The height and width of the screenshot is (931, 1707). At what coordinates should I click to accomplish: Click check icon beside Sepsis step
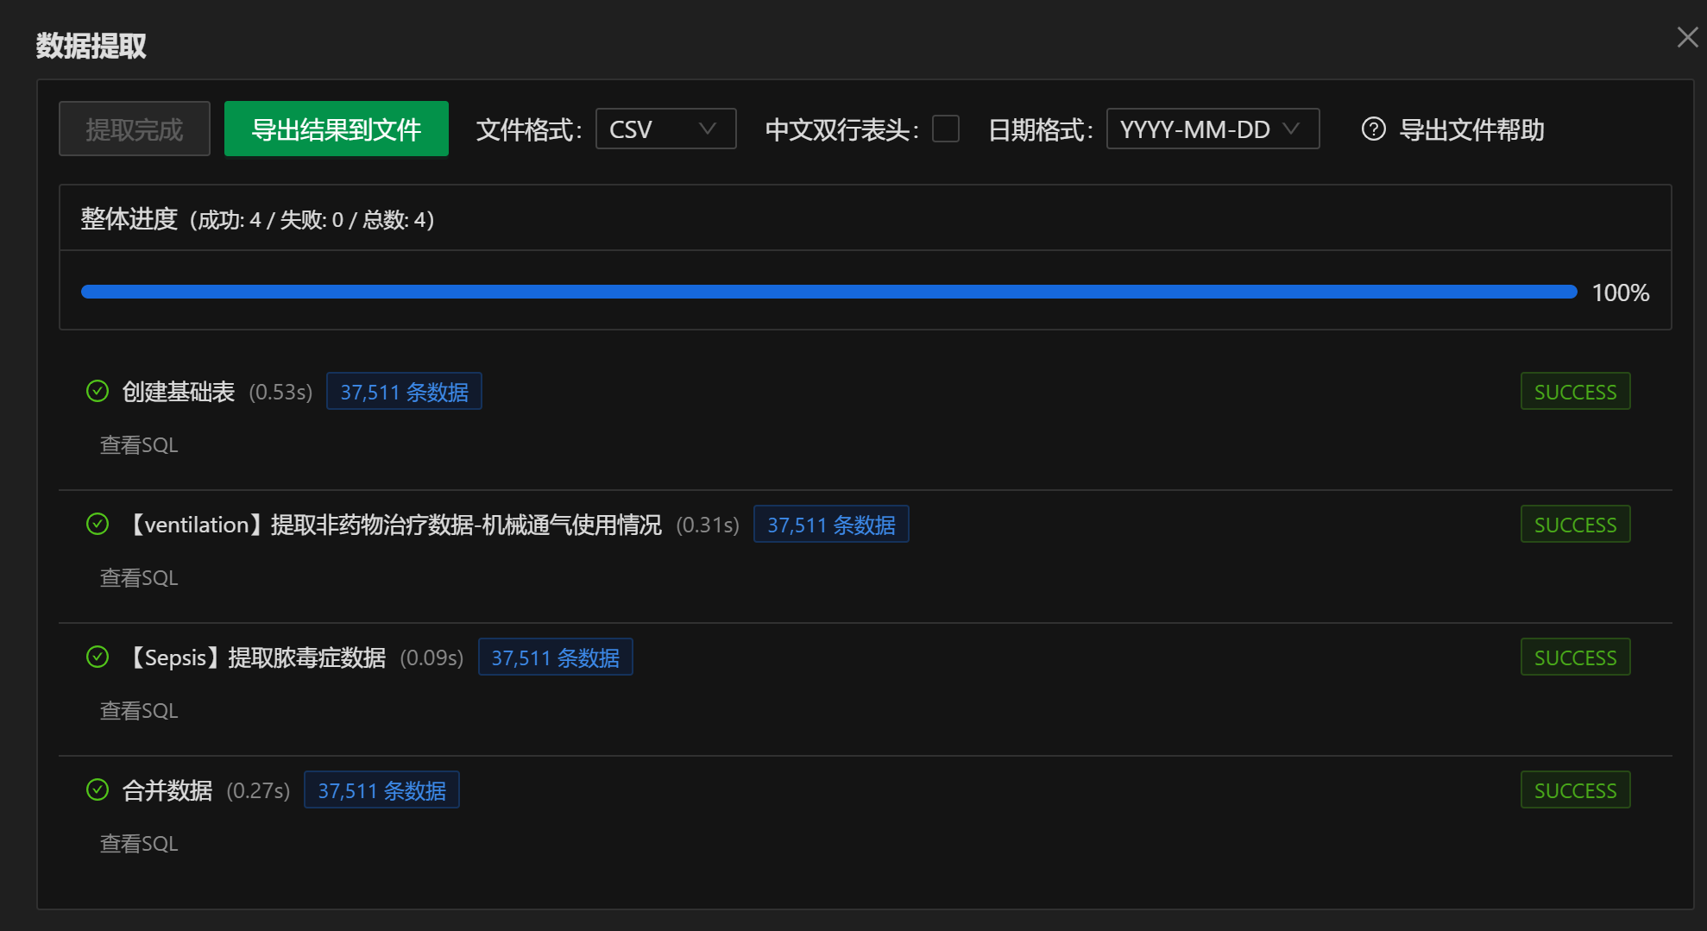coord(98,657)
